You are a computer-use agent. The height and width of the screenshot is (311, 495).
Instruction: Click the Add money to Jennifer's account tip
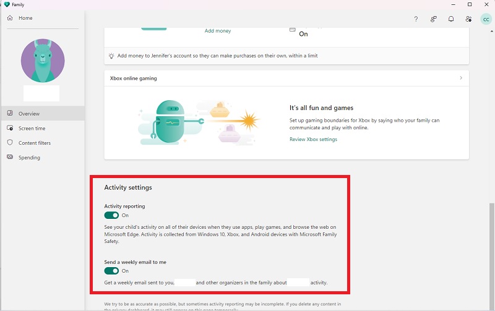(218, 56)
